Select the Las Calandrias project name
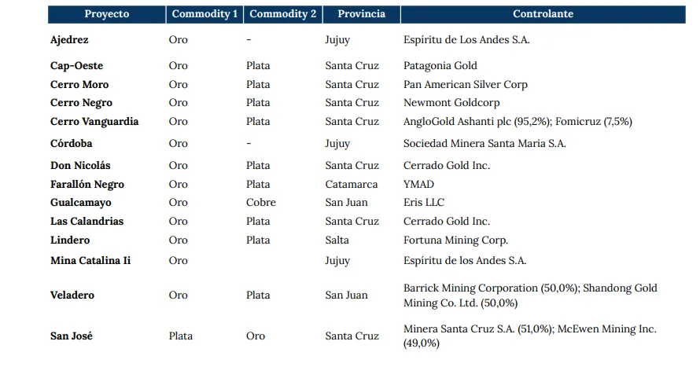This screenshot has width=700, height=378. tap(87, 222)
